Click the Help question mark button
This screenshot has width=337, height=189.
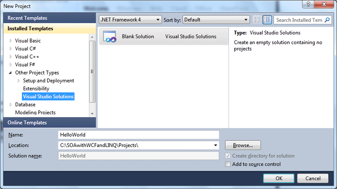pyautogui.click(x=308, y=4)
